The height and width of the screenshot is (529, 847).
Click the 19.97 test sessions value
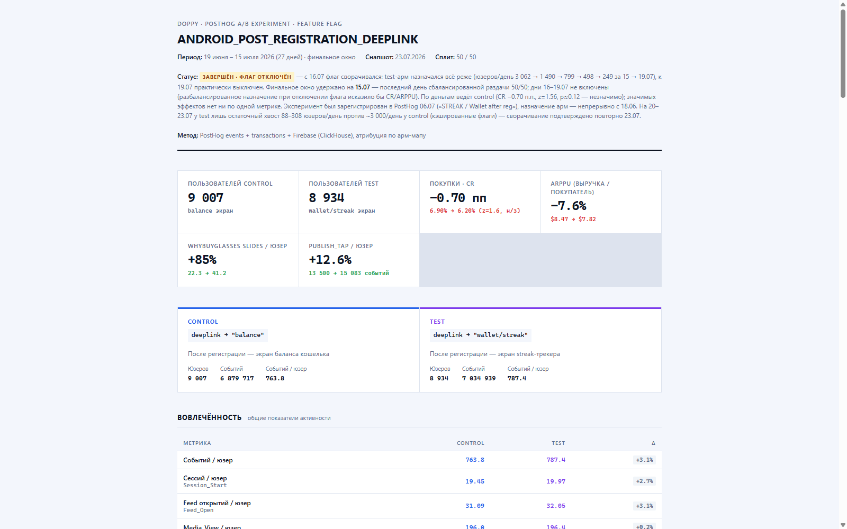(556, 481)
